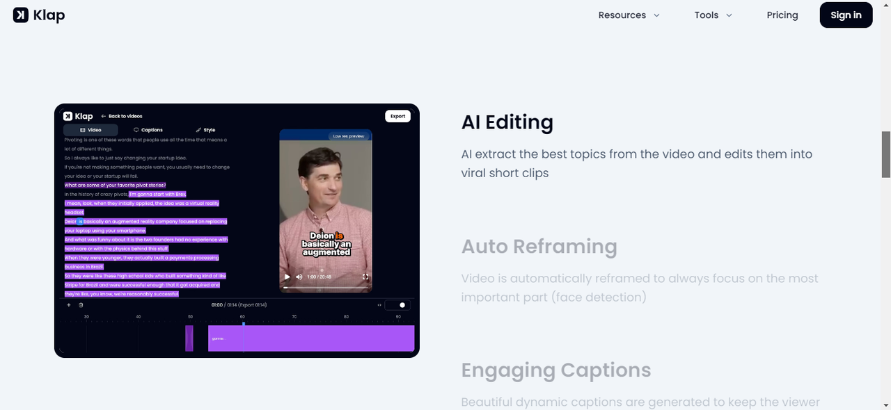Enter fullscreen on the video preview

[365, 277]
